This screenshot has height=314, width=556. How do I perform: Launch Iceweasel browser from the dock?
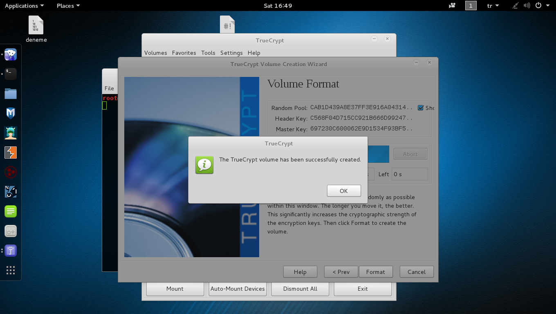coord(11,54)
